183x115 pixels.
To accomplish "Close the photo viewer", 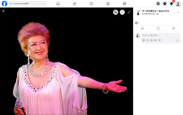I will (3, 11).
